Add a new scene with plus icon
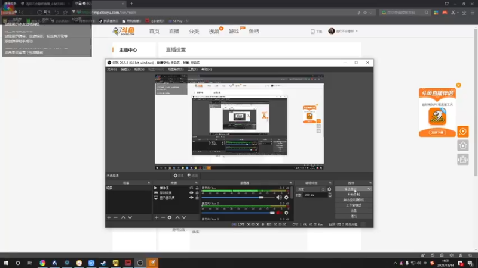The image size is (478, 268). click(x=109, y=217)
